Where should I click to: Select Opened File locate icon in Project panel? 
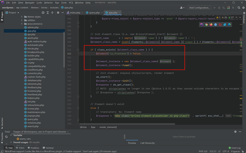point(43,12)
